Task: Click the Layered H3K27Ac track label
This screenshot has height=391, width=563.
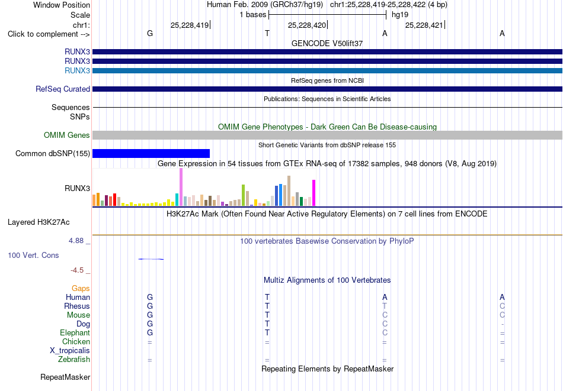Action: [39, 222]
